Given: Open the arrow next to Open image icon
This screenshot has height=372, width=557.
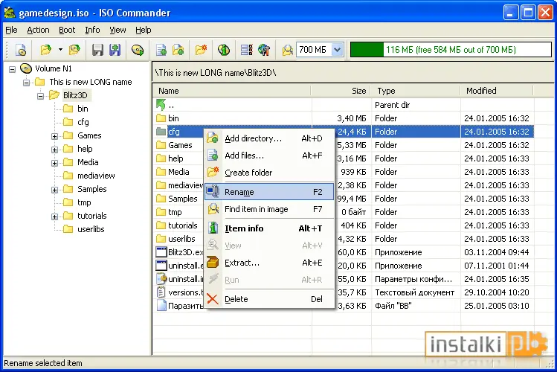Looking at the screenshot, I should click(60, 50).
